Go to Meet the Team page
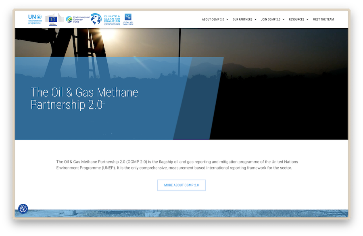The width and height of the screenshot is (363, 236). [323, 19]
